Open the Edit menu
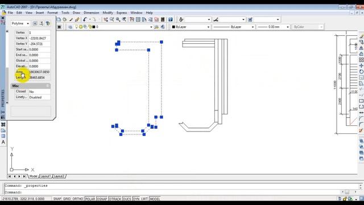The height and width of the screenshot is (205, 364). pyautogui.click(x=19, y=13)
